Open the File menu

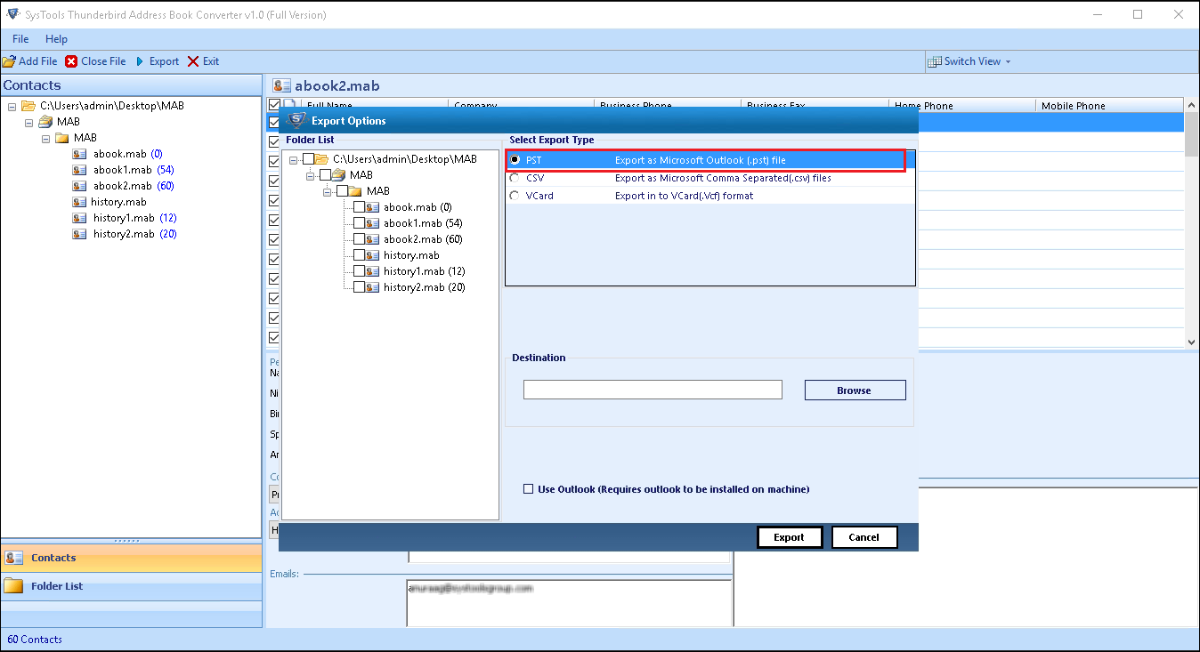20,39
